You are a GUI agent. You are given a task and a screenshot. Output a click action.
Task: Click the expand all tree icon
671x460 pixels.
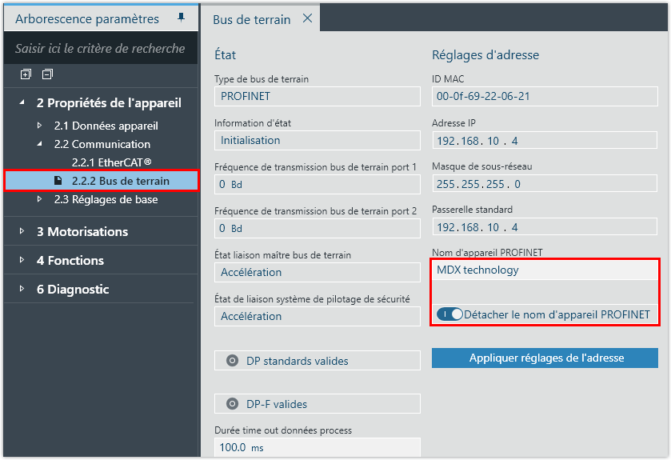[26, 74]
